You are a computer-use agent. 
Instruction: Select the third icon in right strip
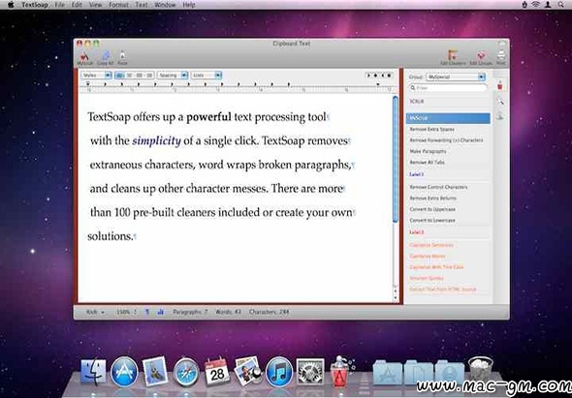[x=500, y=116]
